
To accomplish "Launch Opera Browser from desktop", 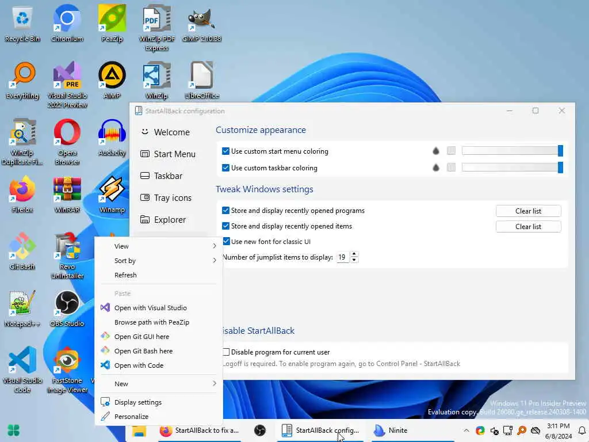I will pos(67,142).
